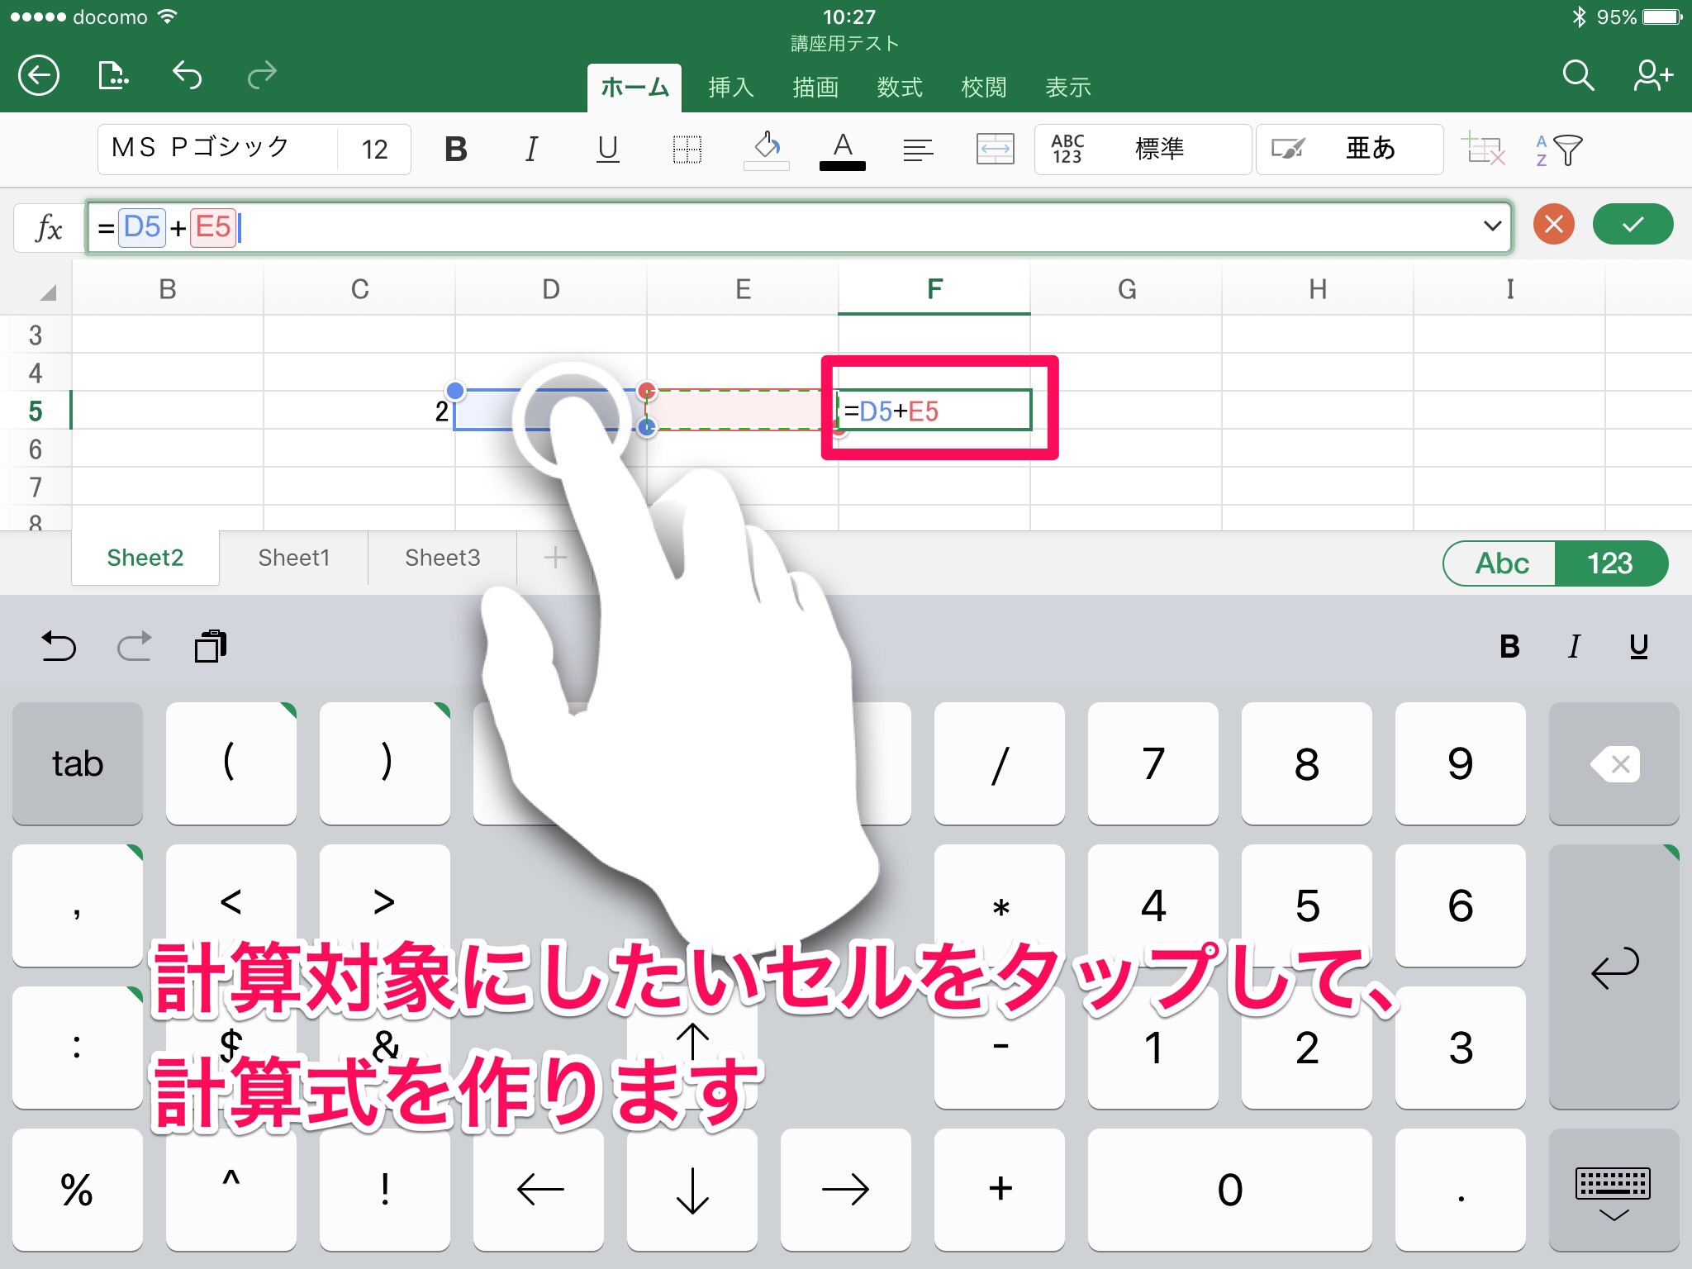Confirm formula with green checkmark button
The width and height of the screenshot is (1692, 1269).
click(x=1632, y=225)
